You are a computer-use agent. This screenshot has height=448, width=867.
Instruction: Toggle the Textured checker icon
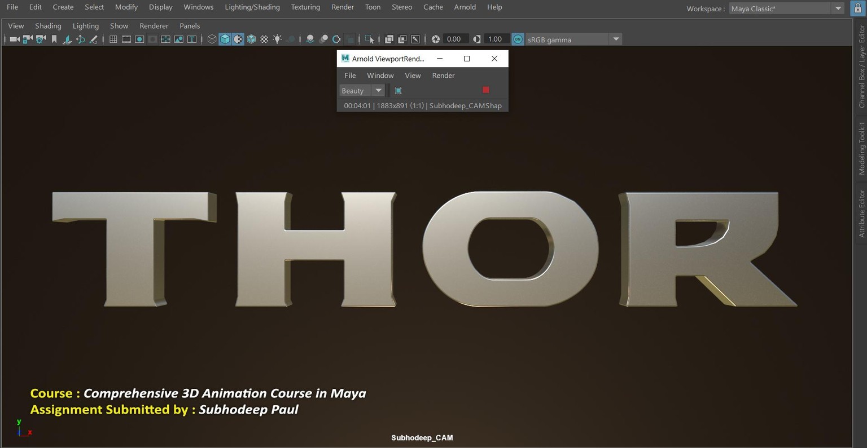coord(264,39)
